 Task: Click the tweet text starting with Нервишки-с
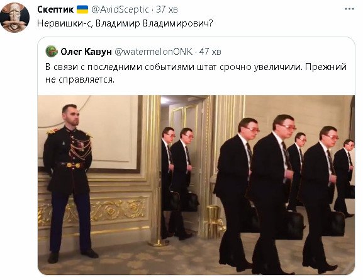(125, 23)
